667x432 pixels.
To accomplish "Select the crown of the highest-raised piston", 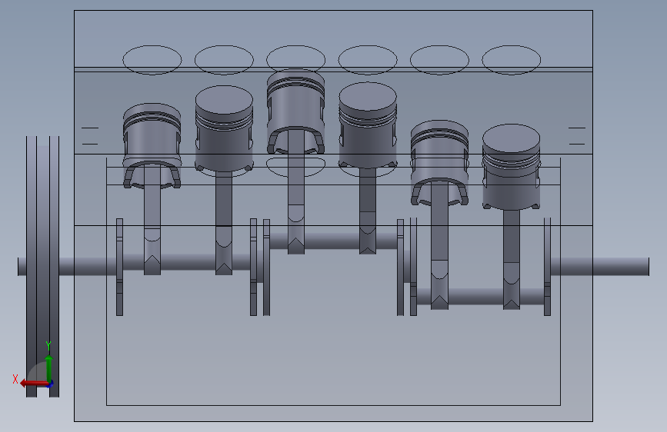I will (x=295, y=74).
